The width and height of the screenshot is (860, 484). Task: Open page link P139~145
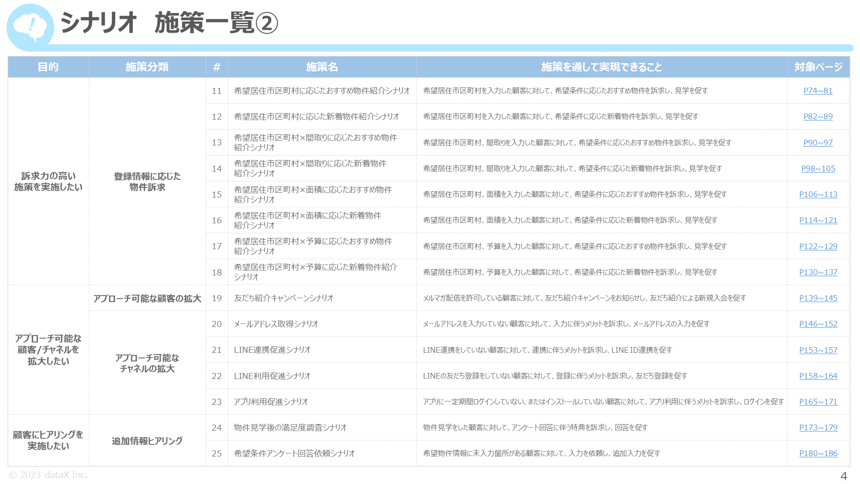pos(818,298)
